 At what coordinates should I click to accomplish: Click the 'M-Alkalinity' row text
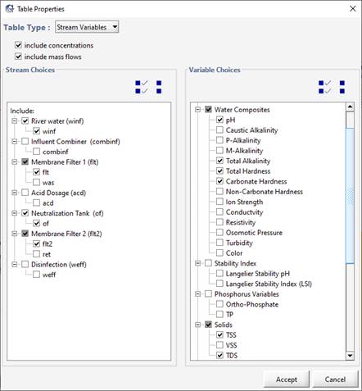pos(244,151)
